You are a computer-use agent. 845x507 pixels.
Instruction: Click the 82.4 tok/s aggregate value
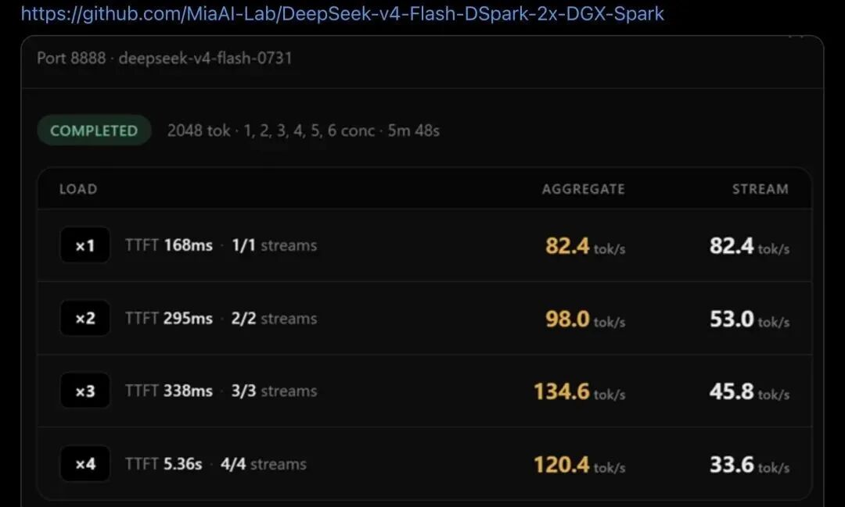click(585, 247)
